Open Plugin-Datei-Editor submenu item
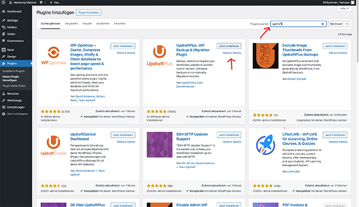This screenshot has height=207, width=359. 14,86
